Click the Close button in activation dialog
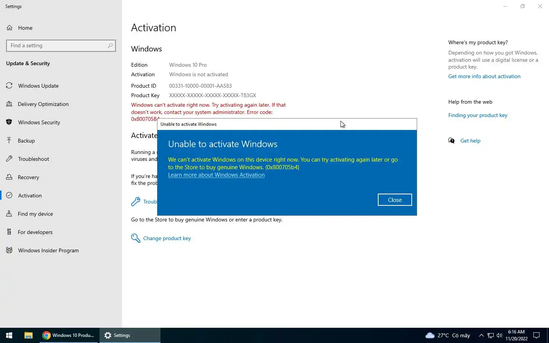This screenshot has height=343, width=549. click(395, 200)
